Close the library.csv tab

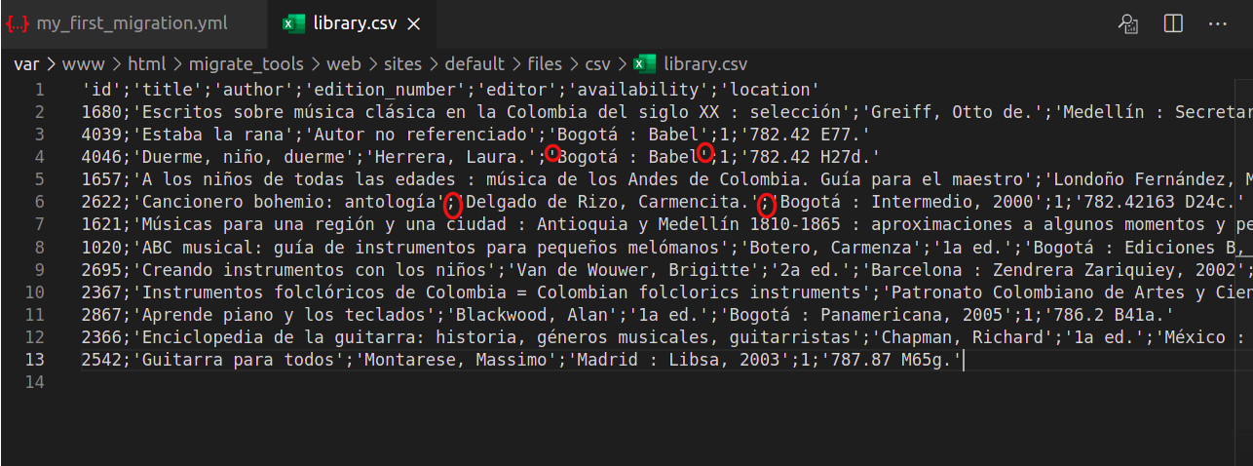(414, 23)
